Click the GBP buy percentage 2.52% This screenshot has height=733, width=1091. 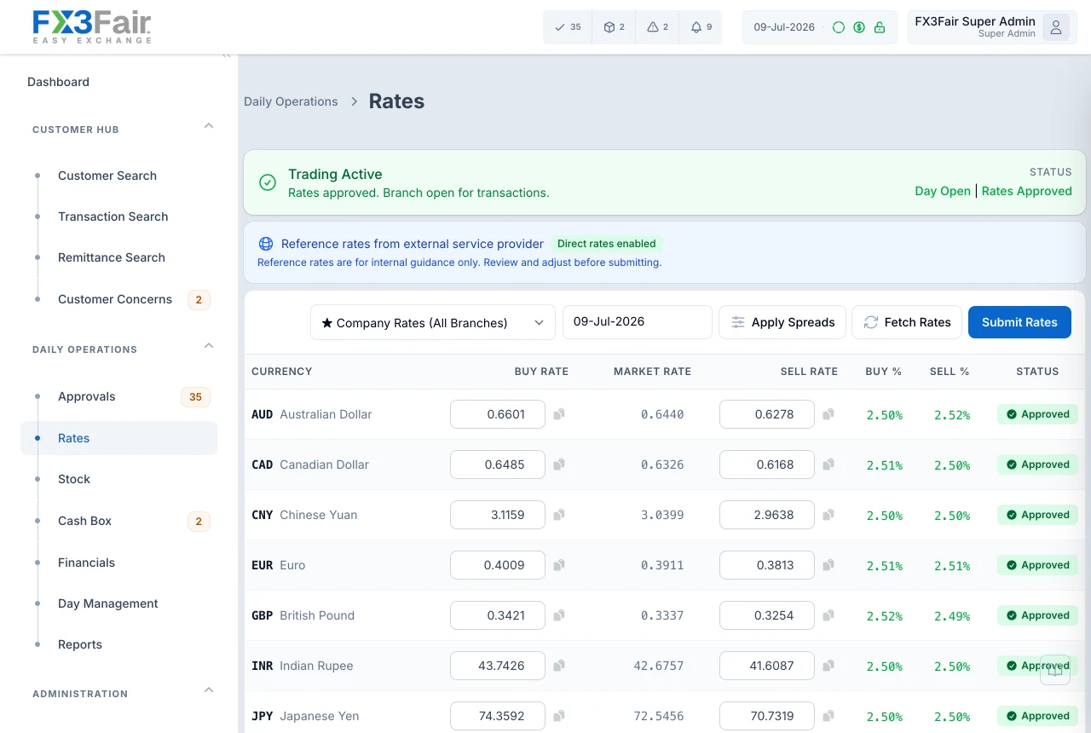(885, 616)
